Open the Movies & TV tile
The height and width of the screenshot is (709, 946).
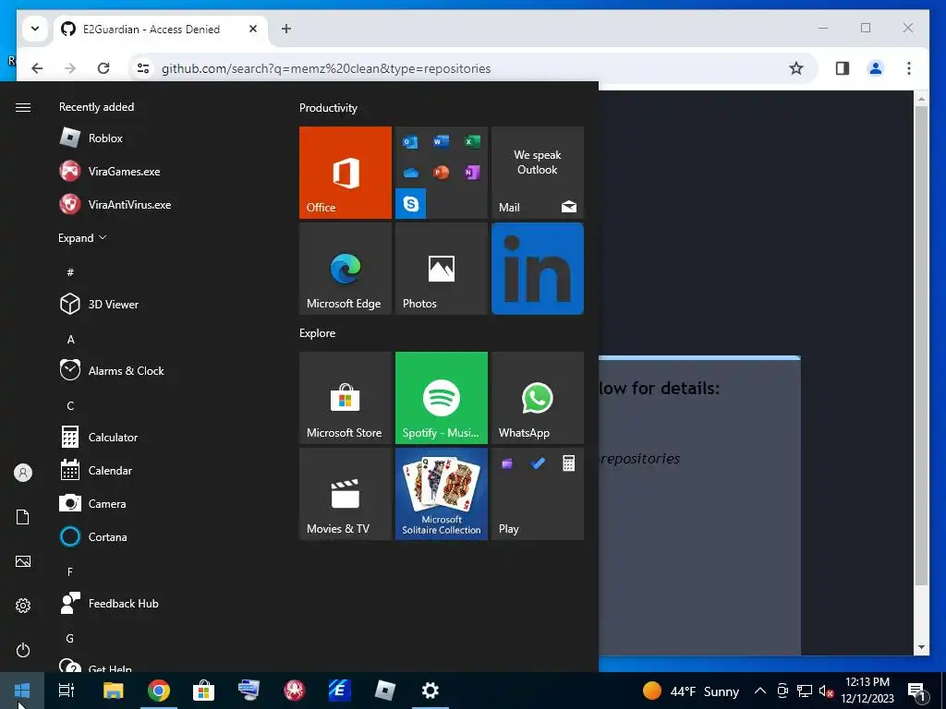point(346,494)
